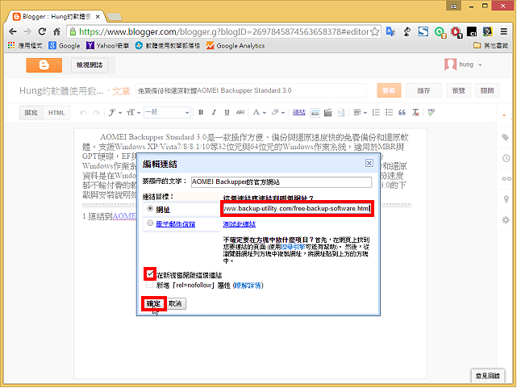Click 預覽 preview button

tap(458, 90)
